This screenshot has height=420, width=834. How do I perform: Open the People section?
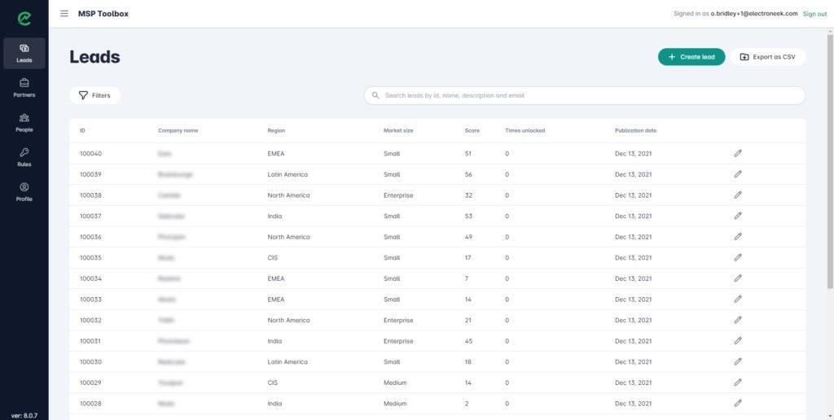24,123
